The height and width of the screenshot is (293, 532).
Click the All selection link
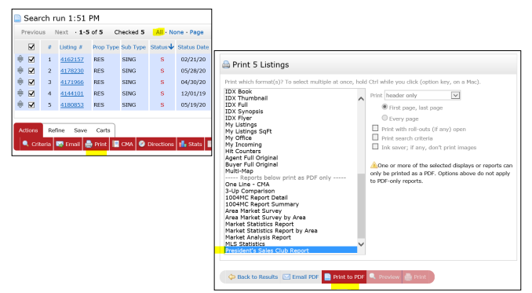tap(159, 32)
